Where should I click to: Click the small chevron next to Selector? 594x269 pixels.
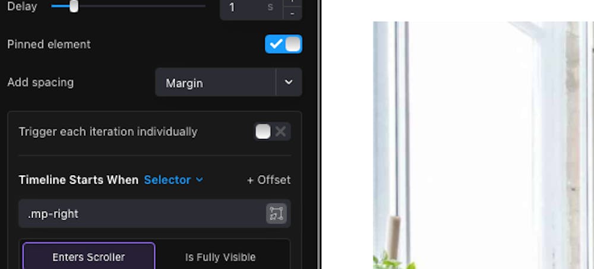(x=199, y=179)
